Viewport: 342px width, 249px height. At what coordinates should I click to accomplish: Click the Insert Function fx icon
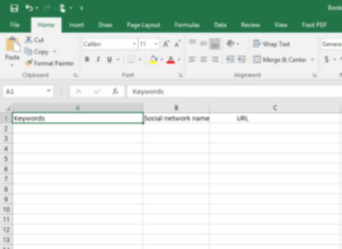(x=115, y=91)
